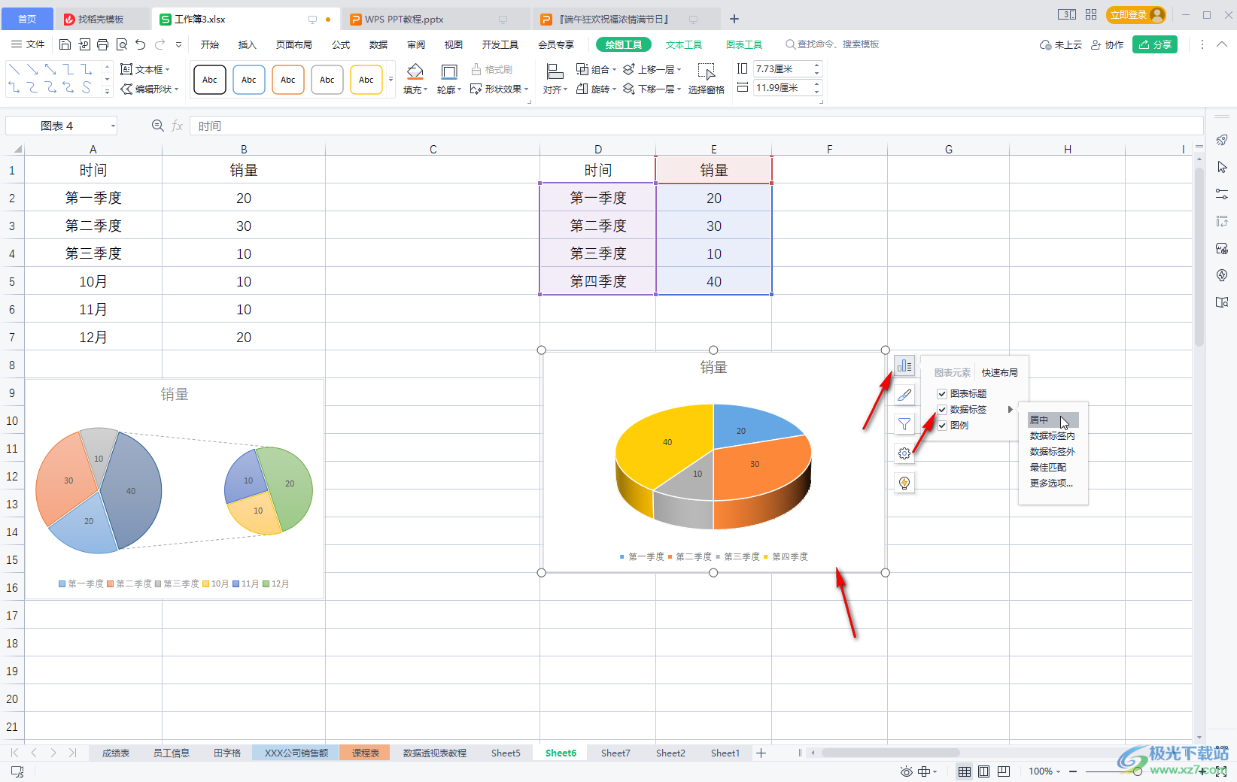The width and height of the screenshot is (1237, 782).
Task: Click the 立即登录 login button
Action: click(1136, 14)
